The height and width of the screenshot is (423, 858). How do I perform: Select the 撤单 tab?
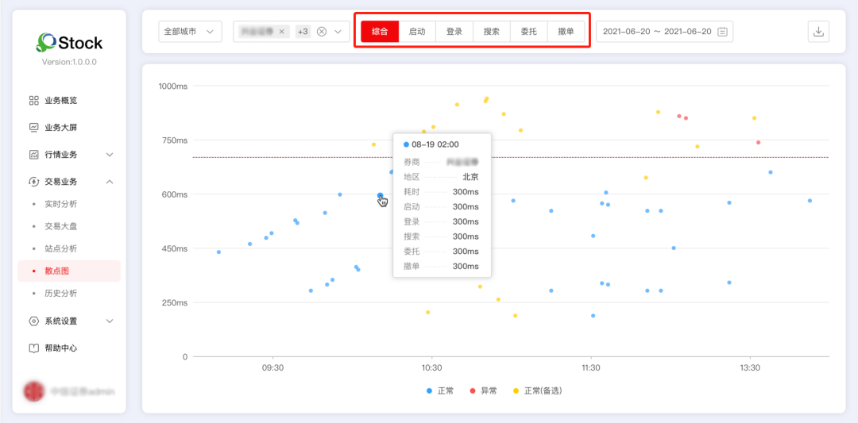coord(566,32)
